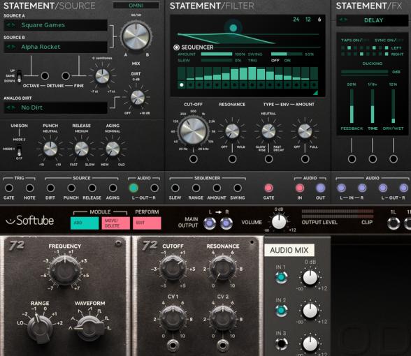
Task: Click the sequencer Swing bar
Action: click(x=287, y=54)
